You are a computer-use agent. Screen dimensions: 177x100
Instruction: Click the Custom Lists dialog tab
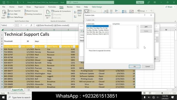point(90,20)
